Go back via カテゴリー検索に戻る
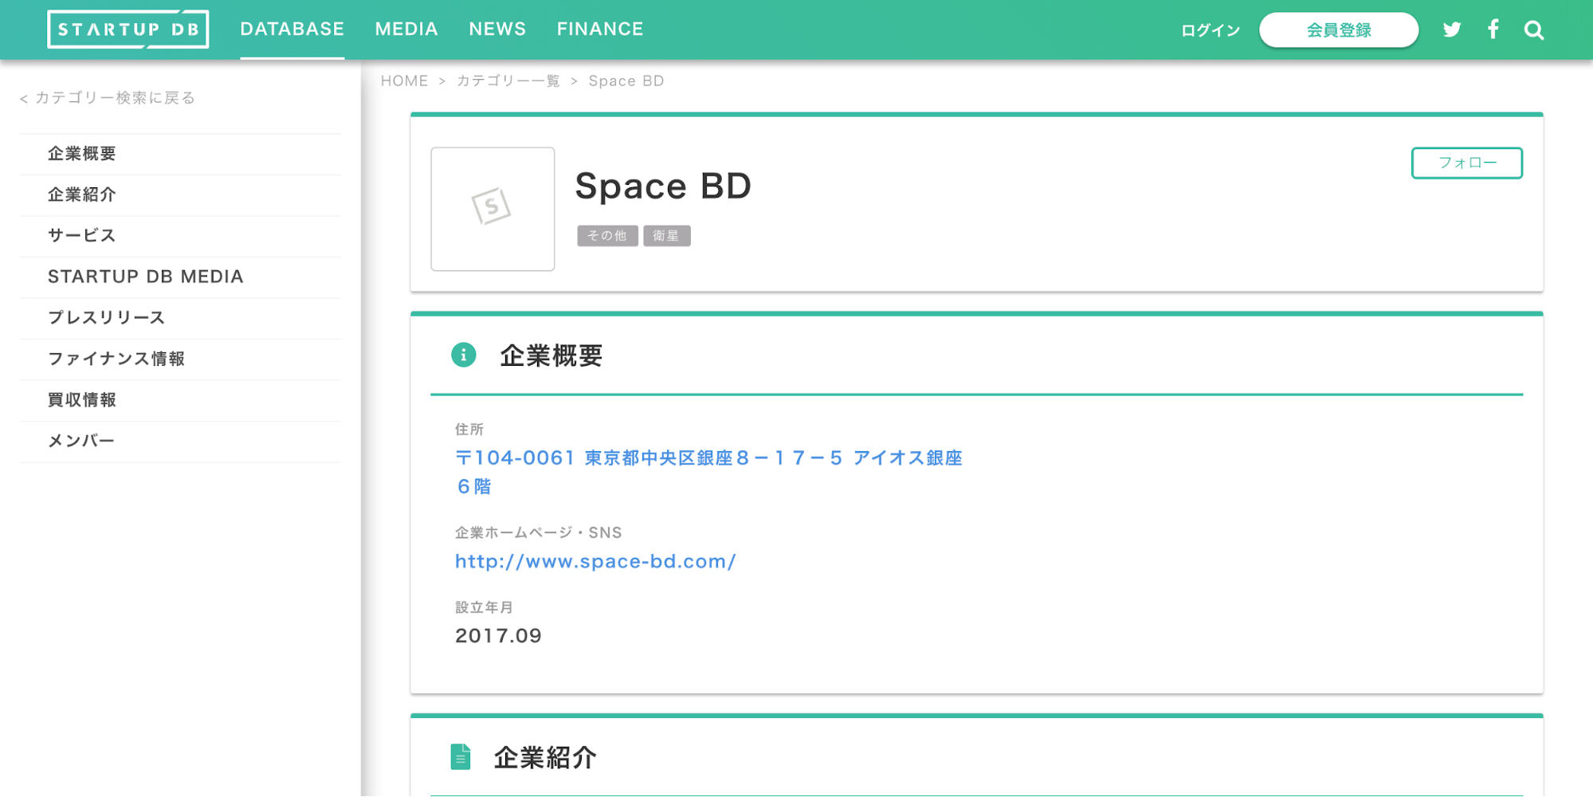 [108, 98]
